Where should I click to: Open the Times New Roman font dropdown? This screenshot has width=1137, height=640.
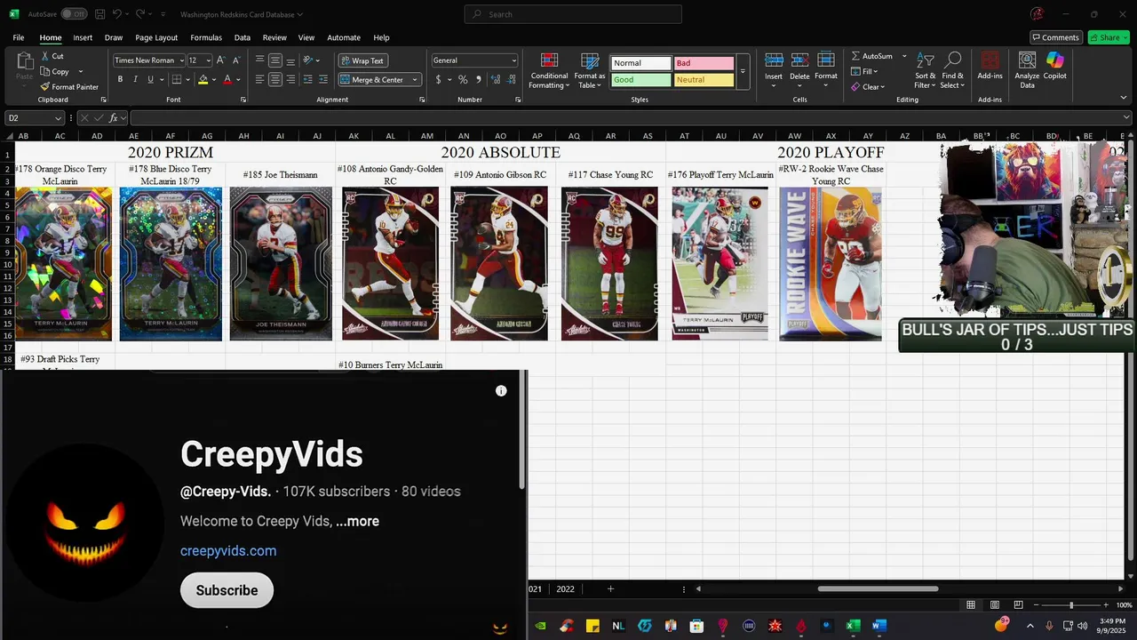coord(181,60)
